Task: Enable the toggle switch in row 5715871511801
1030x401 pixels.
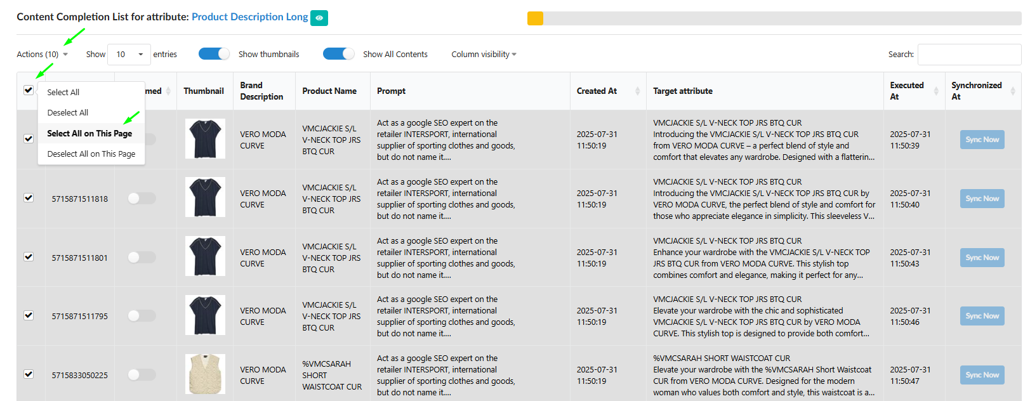Action: coord(142,257)
